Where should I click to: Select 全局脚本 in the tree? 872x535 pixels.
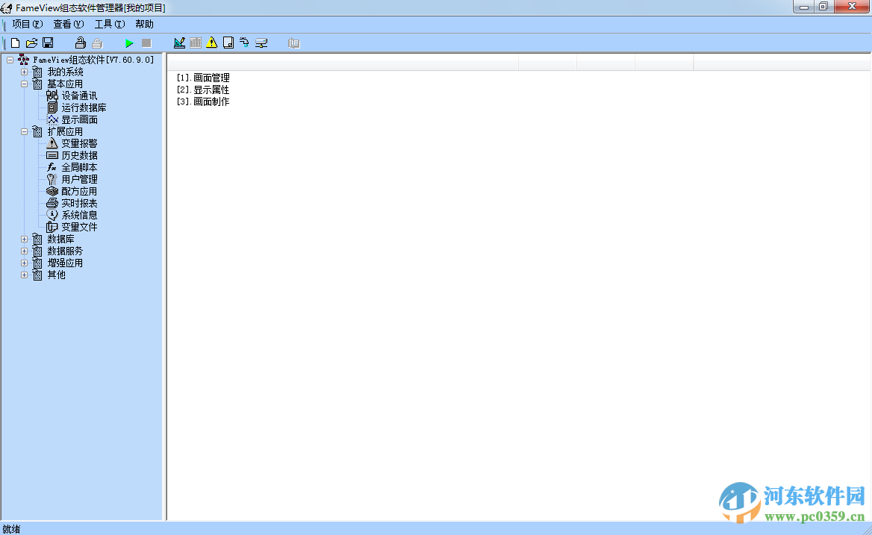(79, 167)
